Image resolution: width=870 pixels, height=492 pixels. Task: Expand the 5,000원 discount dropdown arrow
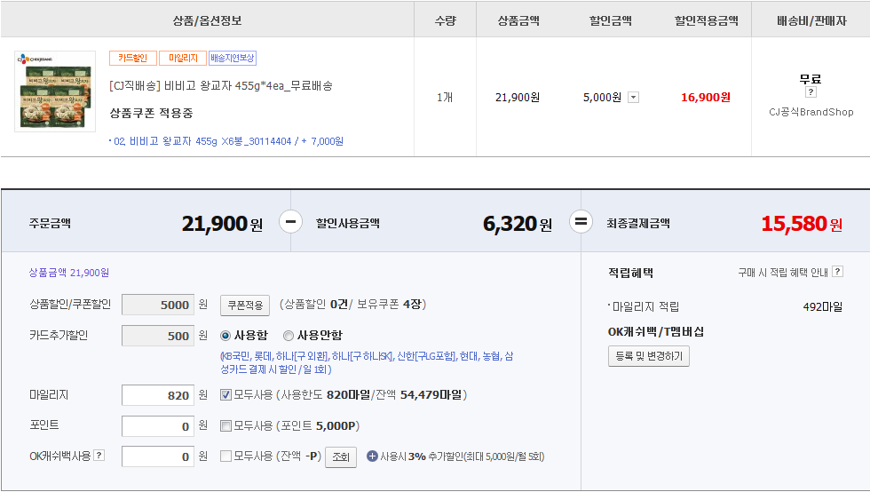click(x=633, y=98)
